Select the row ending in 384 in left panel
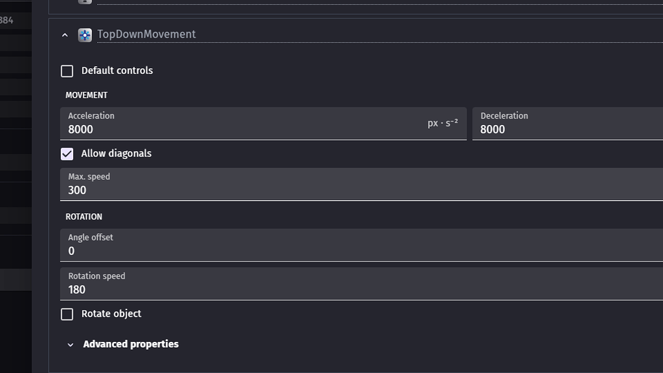The image size is (663, 373). pyautogui.click(x=13, y=21)
